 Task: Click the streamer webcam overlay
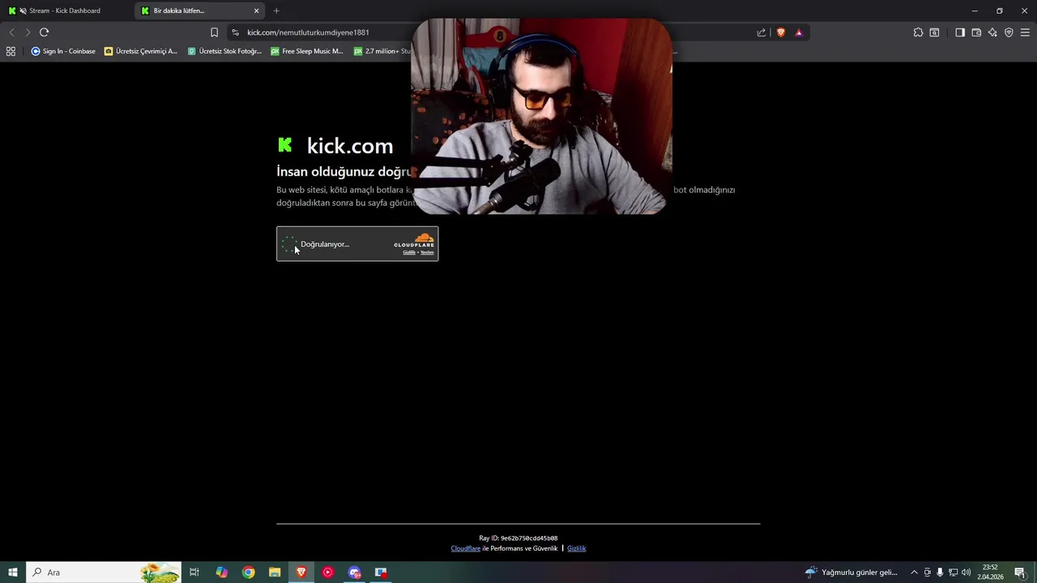541,117
